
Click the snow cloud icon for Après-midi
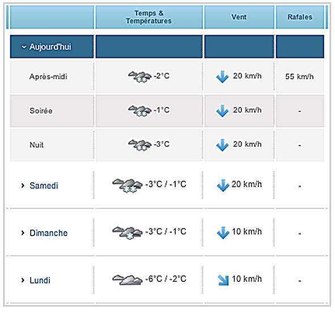coord(140,76)
